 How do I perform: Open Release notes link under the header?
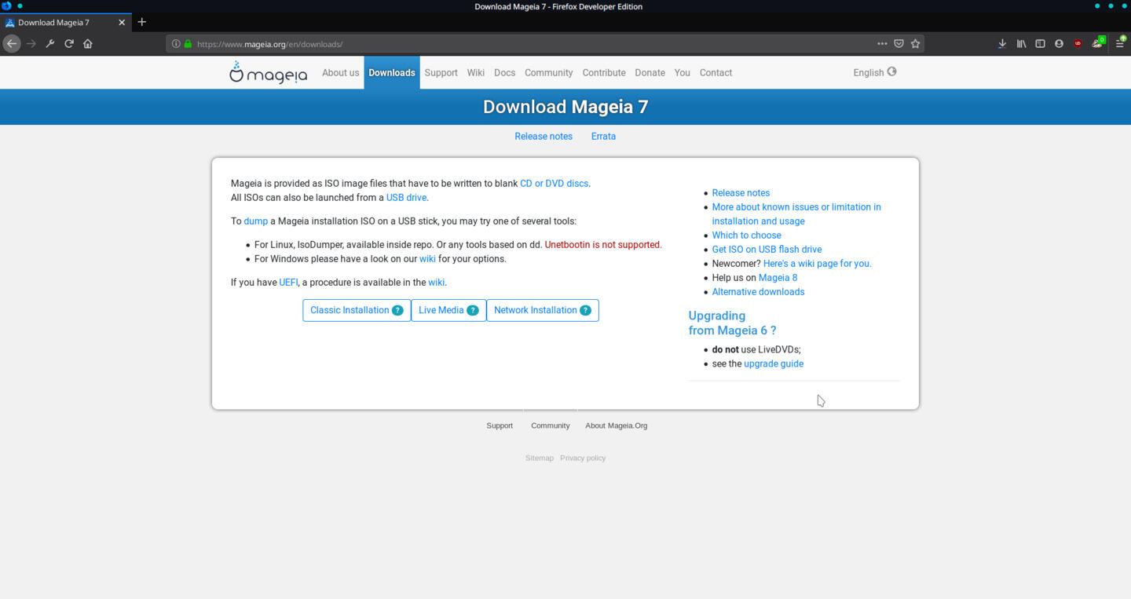point(544,136)
